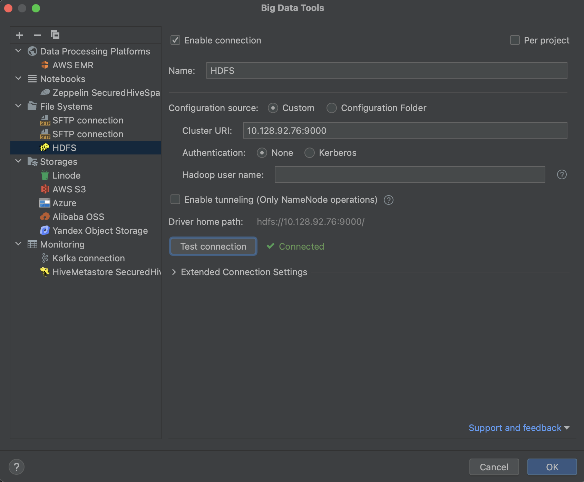
Task: Open the Zeppelin notebook connection
Action: (x=100, y=92)
